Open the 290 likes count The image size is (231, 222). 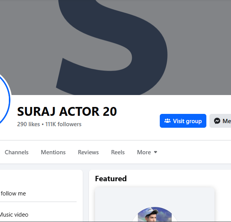[x=28, y=124]
